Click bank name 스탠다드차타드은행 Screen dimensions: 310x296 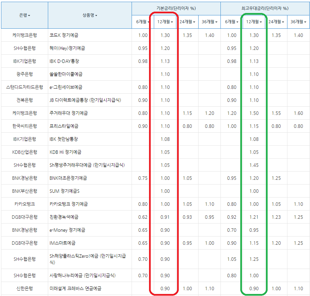[x=25, y=87]
